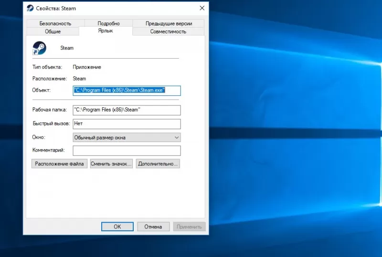Click the Steam value beside Расположение
This screenshot has width=382, height=257.
tap(79, 79)
